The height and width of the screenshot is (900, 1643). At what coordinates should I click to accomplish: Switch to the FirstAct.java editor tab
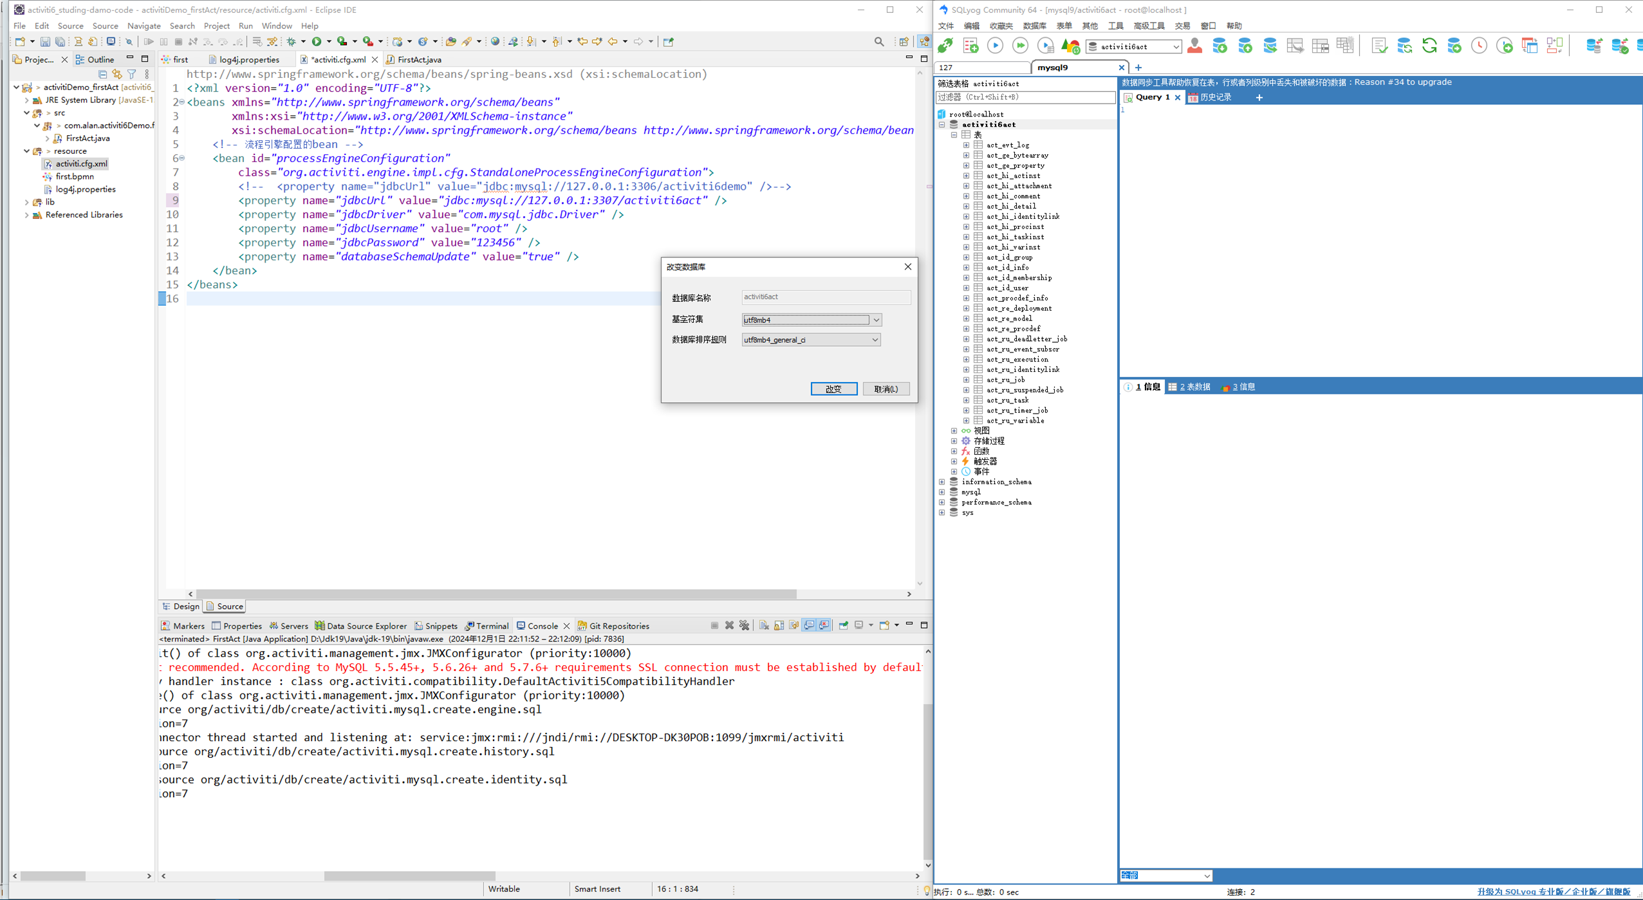(419, 59)
